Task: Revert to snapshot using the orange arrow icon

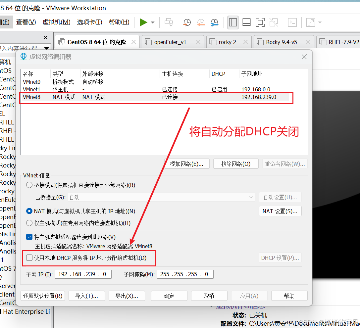Action: pos(201,22)
